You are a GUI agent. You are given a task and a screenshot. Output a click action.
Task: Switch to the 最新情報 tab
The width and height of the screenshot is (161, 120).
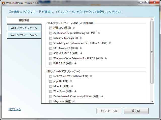coord(24,20)
